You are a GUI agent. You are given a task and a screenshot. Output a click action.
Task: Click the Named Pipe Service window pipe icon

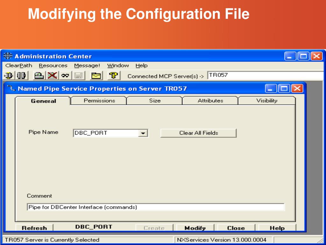click(11, 88)
